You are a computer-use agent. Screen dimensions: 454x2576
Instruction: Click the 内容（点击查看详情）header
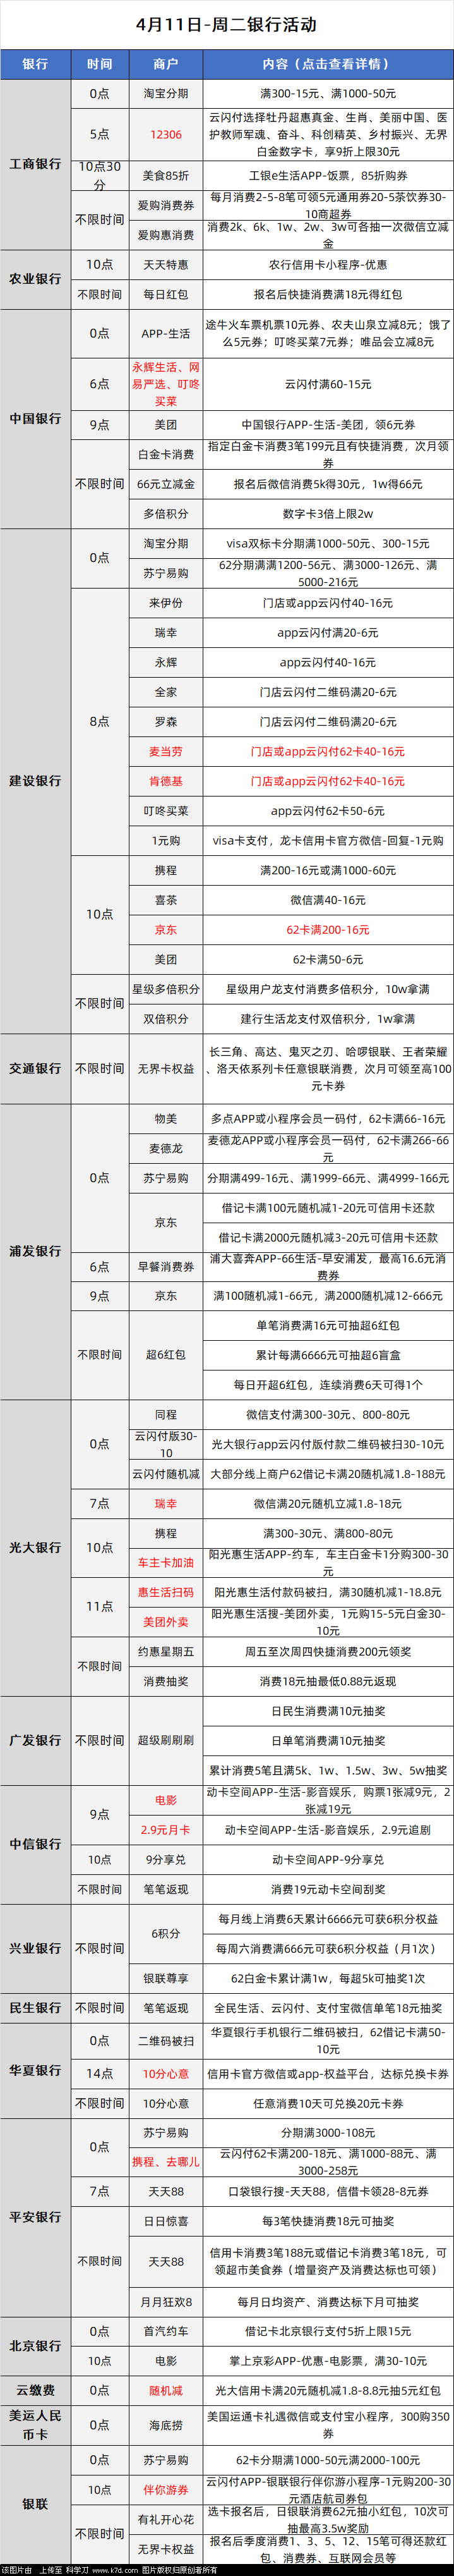(327, 64)
